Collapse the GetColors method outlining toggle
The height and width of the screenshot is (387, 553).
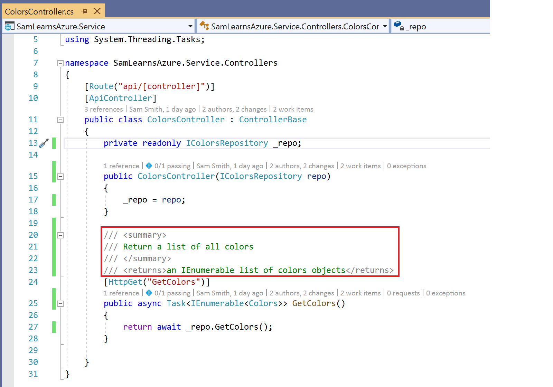pos(60,304)
